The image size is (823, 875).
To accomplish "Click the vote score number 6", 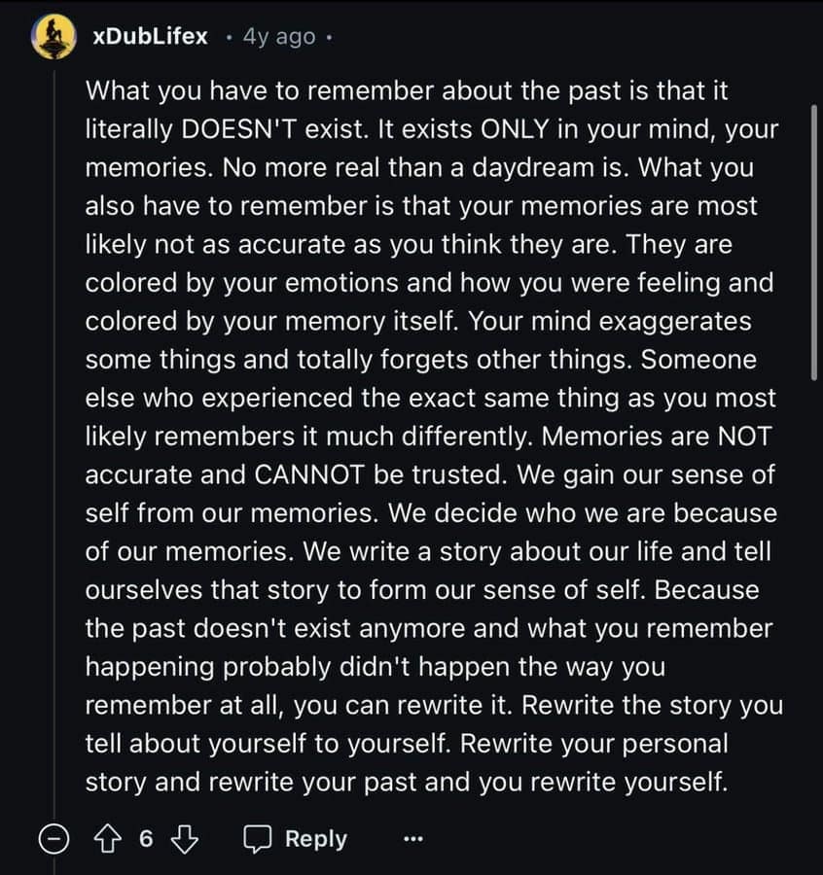I will pyautogui.click(x=146, y=838).
